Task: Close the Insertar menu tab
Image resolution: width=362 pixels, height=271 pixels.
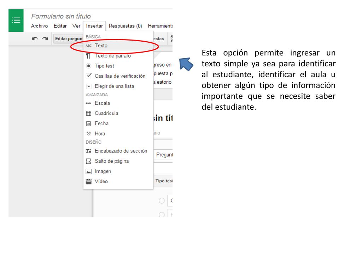Action: point(94,26)
